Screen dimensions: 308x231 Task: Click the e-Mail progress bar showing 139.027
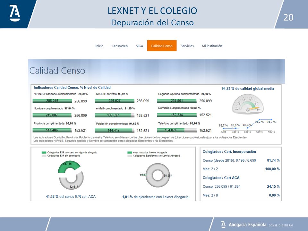click(115, 115)
